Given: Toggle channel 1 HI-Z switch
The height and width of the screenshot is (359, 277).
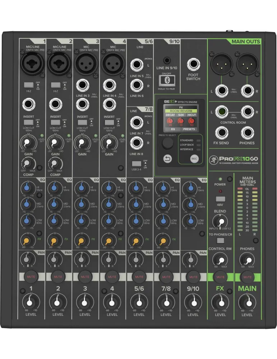Looking at the screenshot, I should click(29, 85).
